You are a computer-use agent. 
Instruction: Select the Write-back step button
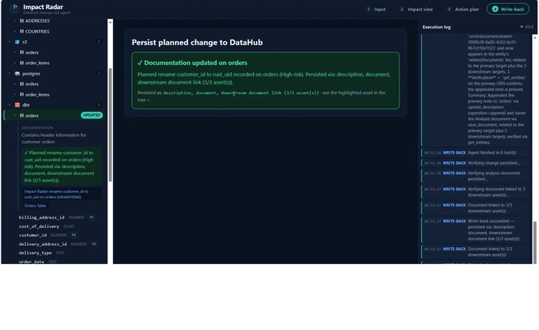tap(508, 9)
